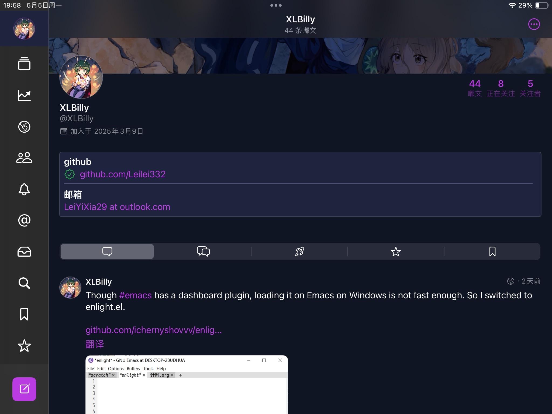
Task: Open mentions @ icon in sidebar
Action: point(24,220)
